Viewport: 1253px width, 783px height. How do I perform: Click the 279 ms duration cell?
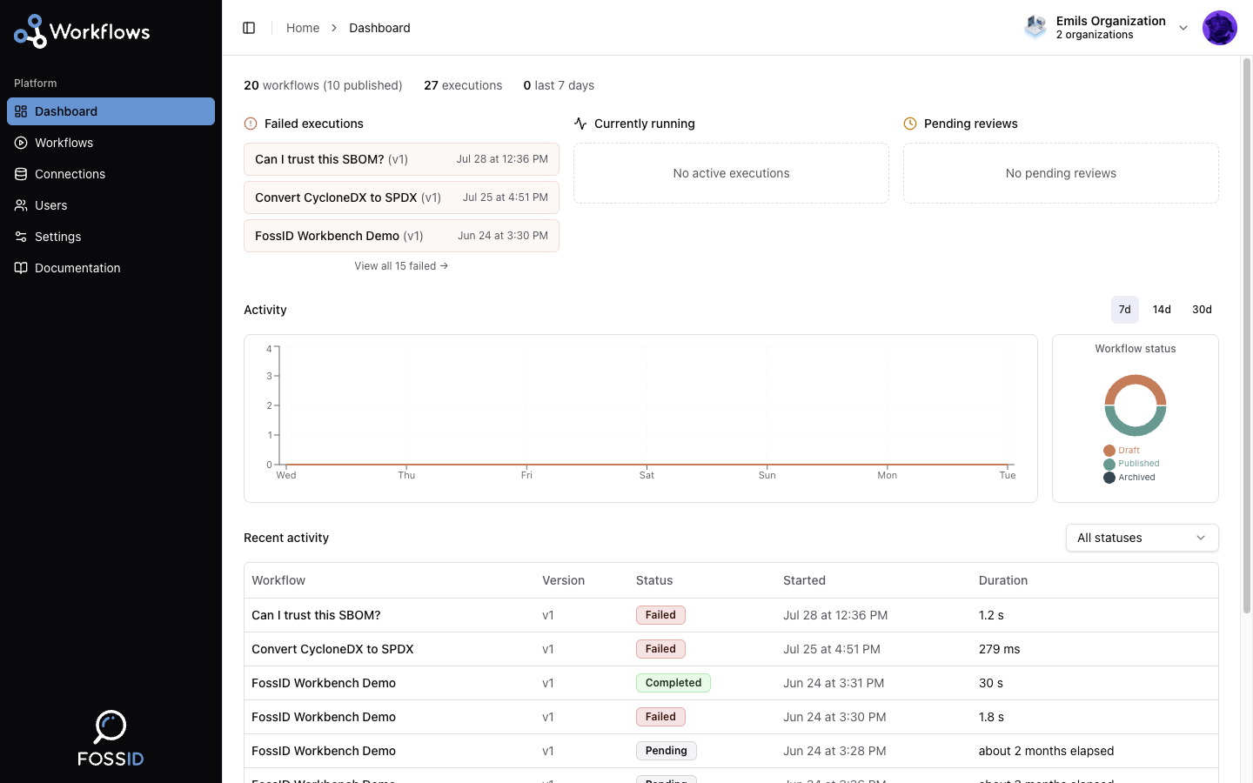click(999, 649)
